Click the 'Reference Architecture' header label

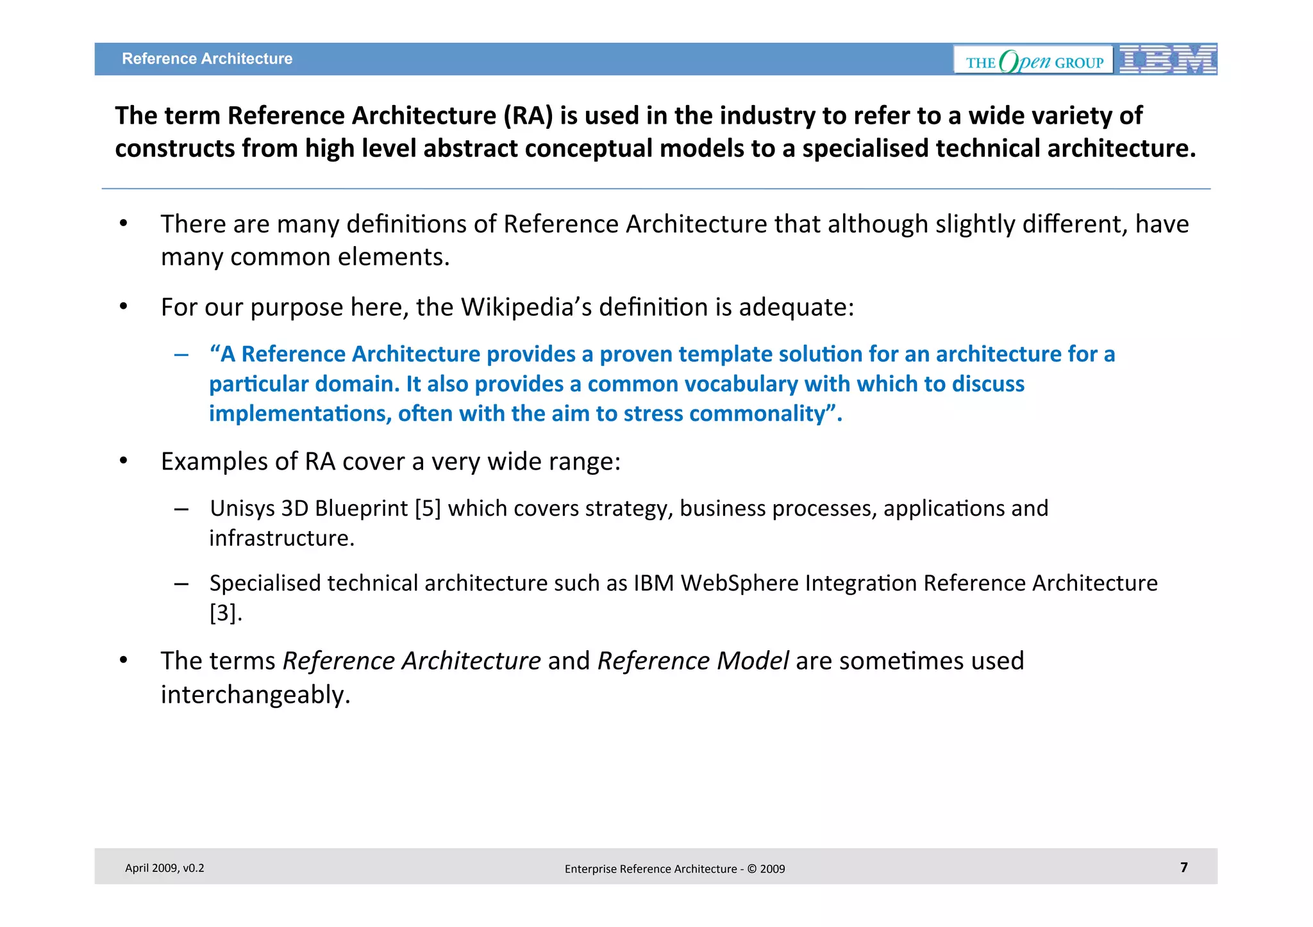click(x=207, y=59)
